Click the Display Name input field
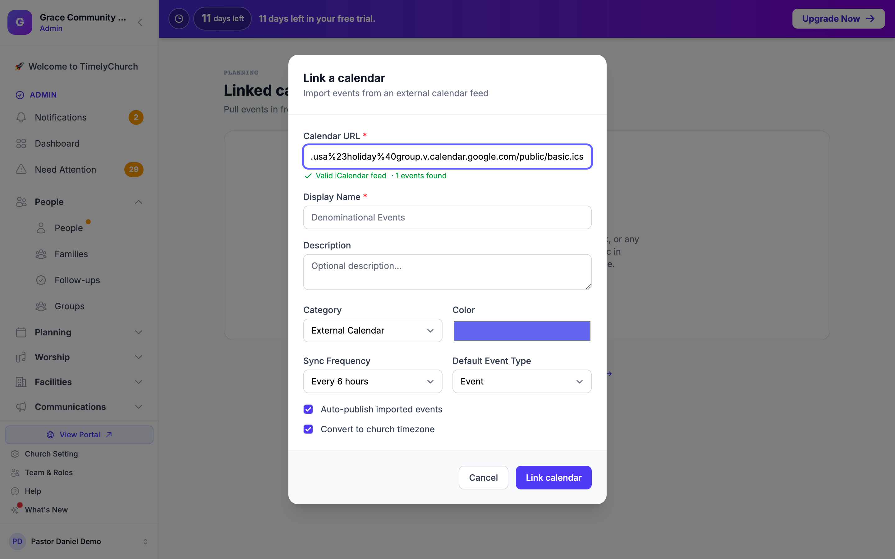 coord(447,217)
